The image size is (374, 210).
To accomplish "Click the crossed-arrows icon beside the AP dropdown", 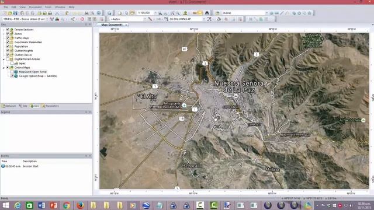I will pyautogui.click(x=209, y=19).
